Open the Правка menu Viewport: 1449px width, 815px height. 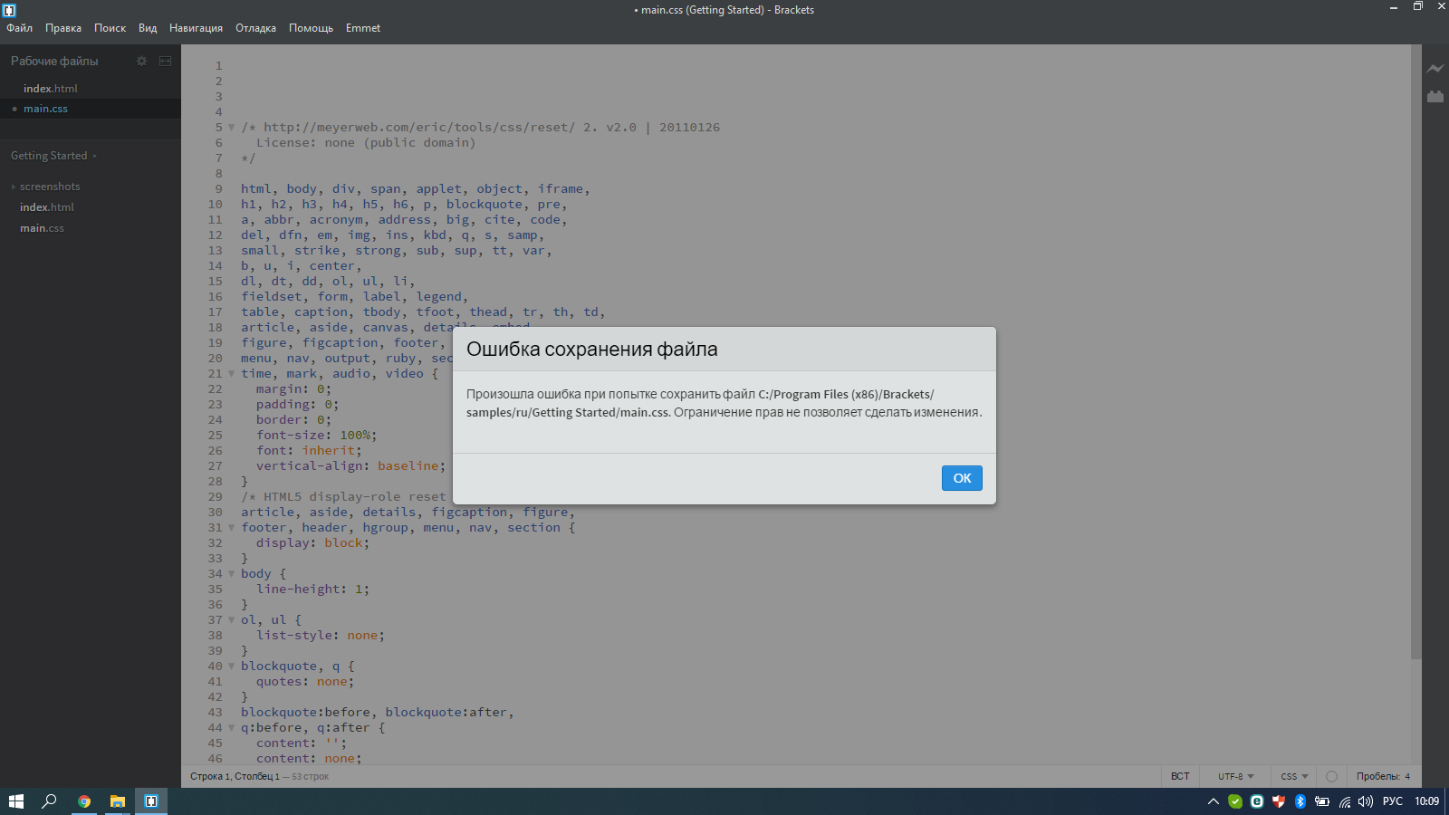click(63, 28)
